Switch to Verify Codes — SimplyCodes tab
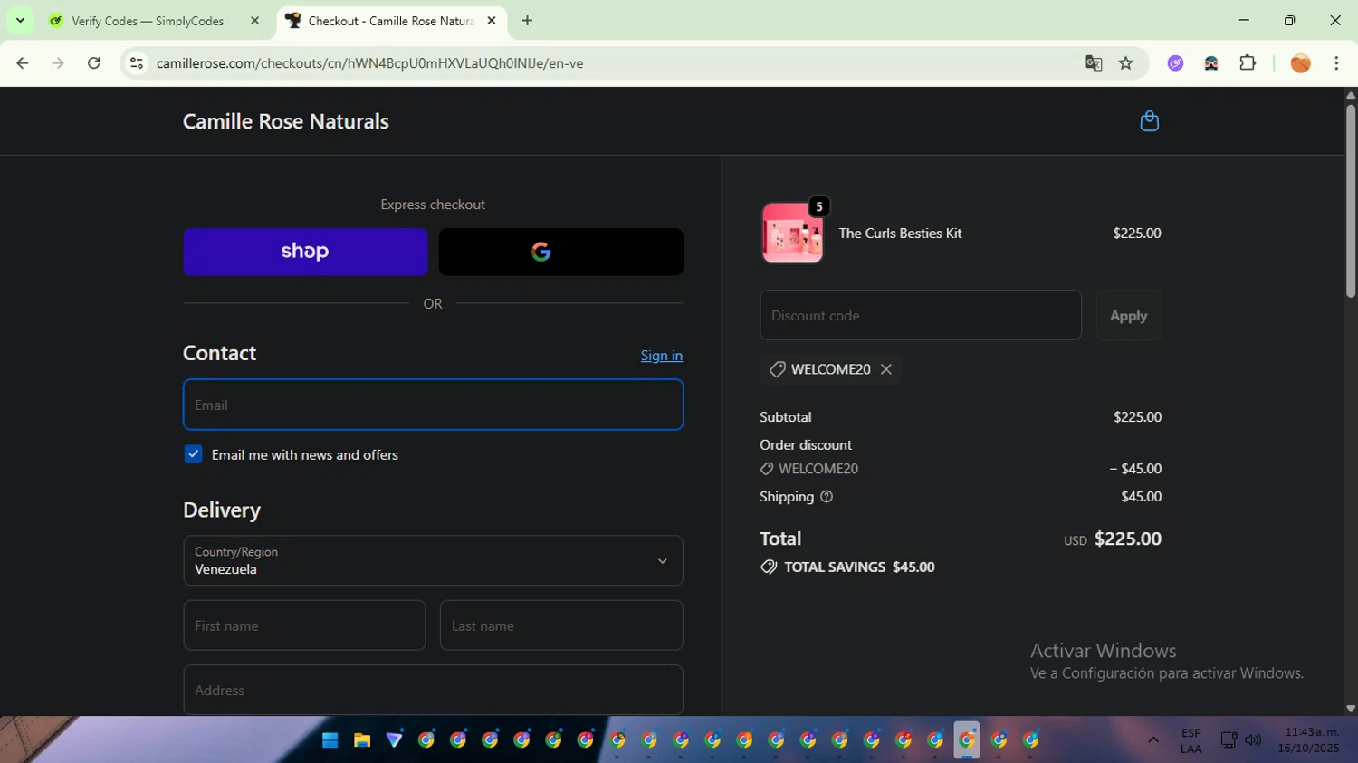The width and height of the screenshot is (1358, 763). pyautogui.click(x=149, y=21)
